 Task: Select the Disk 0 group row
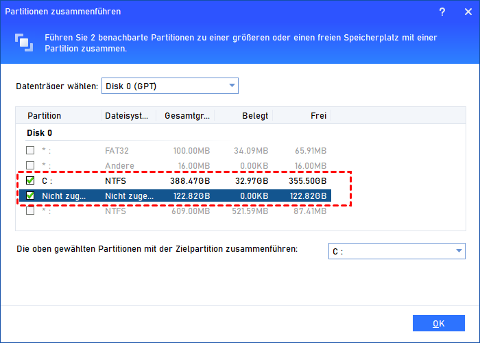[39, 133]
